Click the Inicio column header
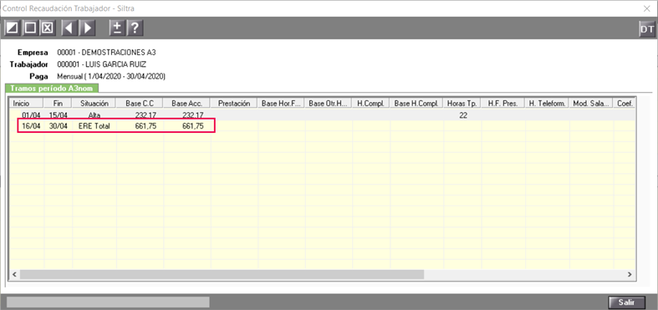This screenshot has height=310, width=658. click(x=27, y=103)
